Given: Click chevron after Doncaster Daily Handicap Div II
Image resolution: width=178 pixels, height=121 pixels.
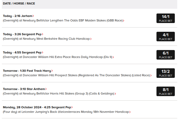Looking at the screenshot, I should 113,57.
